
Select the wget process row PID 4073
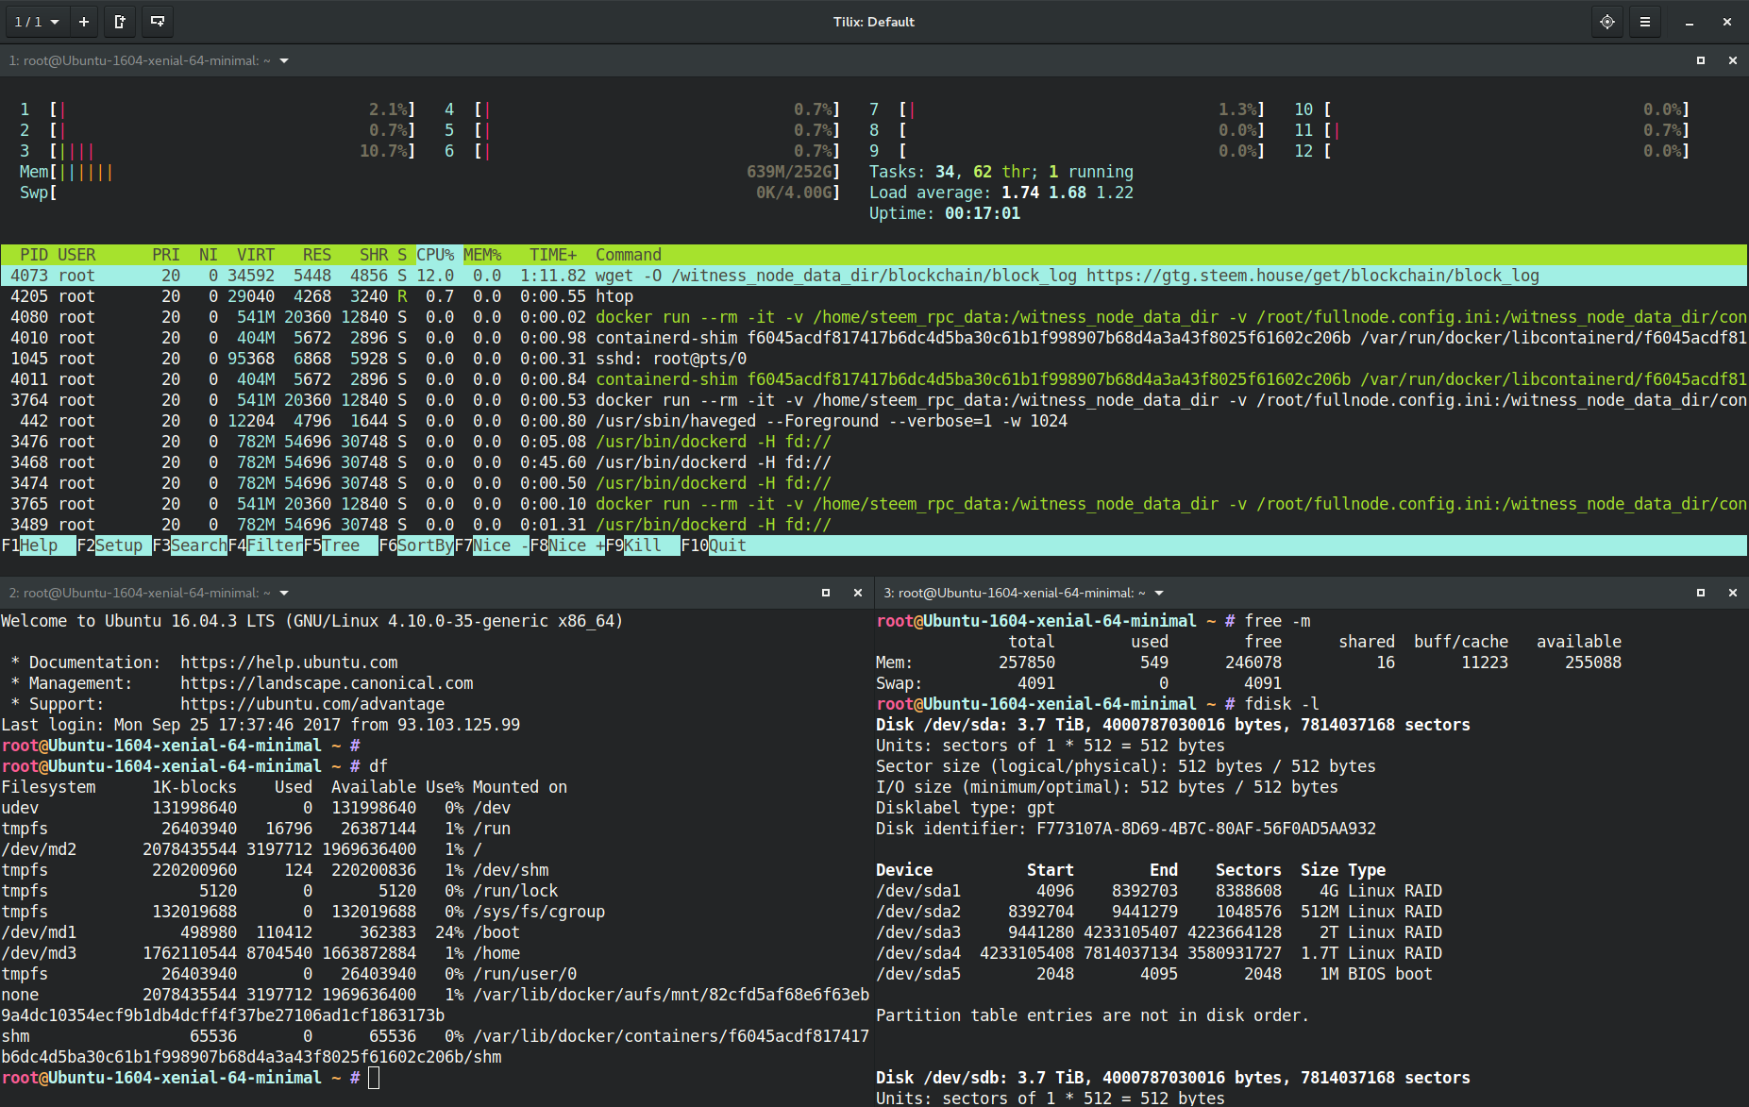[x=873, y=276]
